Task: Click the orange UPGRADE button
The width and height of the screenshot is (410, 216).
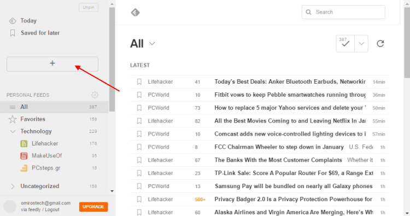Action: click(x=93, y=207)
